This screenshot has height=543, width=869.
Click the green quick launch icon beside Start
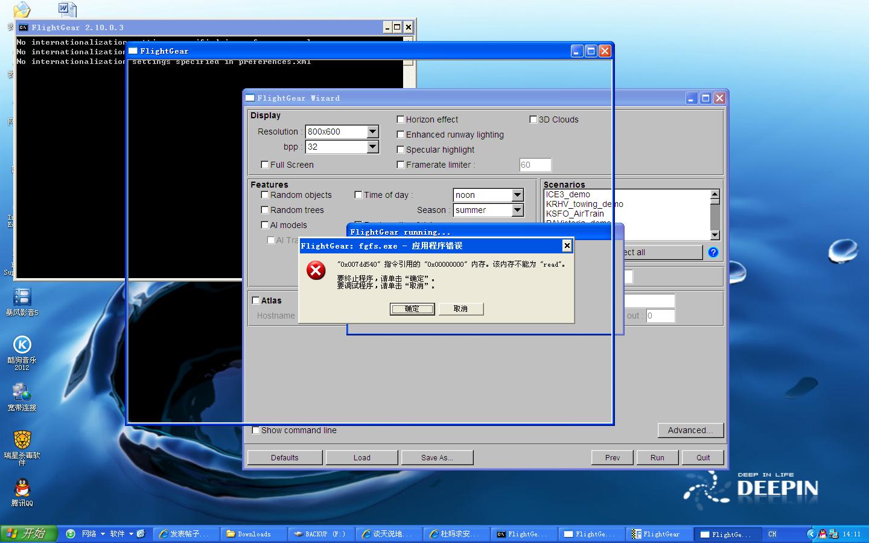point(71,533)
